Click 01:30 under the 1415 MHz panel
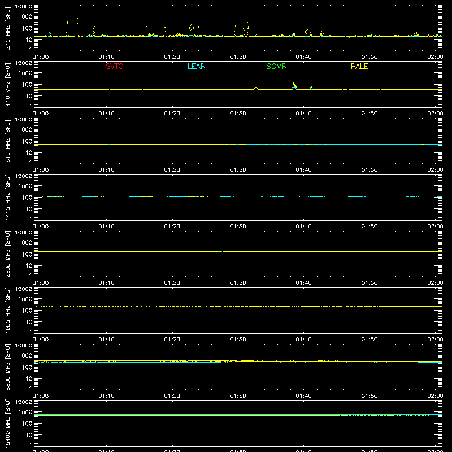The width and height of the screenshot is (452, 452). click(x=238, y=227)
